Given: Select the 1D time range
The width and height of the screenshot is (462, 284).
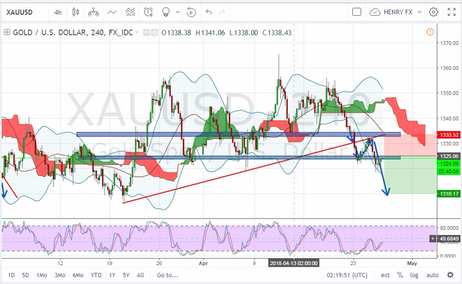Looking at the screenshot, I should point(12,275).
